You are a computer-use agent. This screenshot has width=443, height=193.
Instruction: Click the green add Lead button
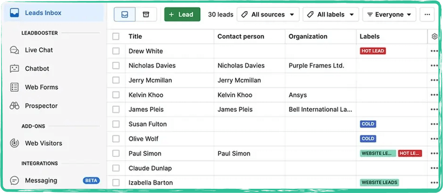point(182,15)
